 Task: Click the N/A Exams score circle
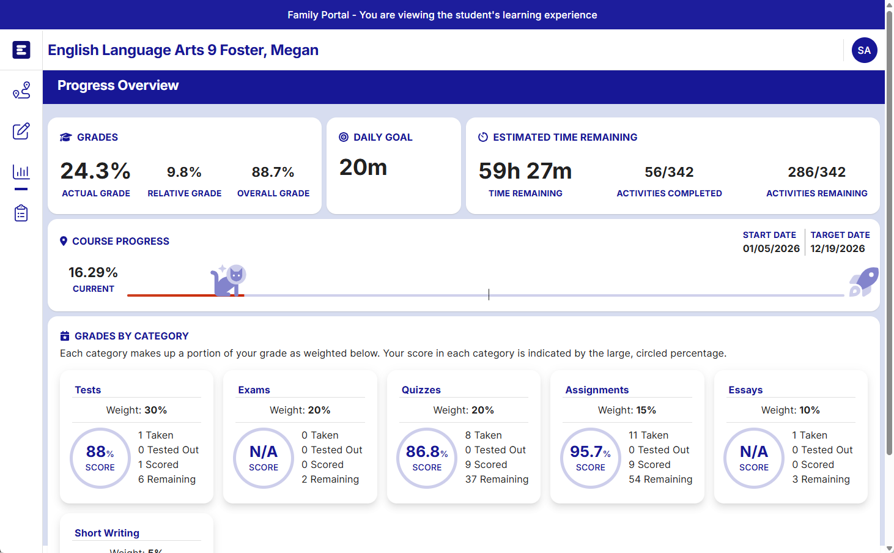264,458
